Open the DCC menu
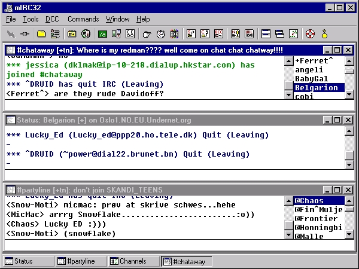The height and width of the screenshot is (269, 359). coord(52,19)
